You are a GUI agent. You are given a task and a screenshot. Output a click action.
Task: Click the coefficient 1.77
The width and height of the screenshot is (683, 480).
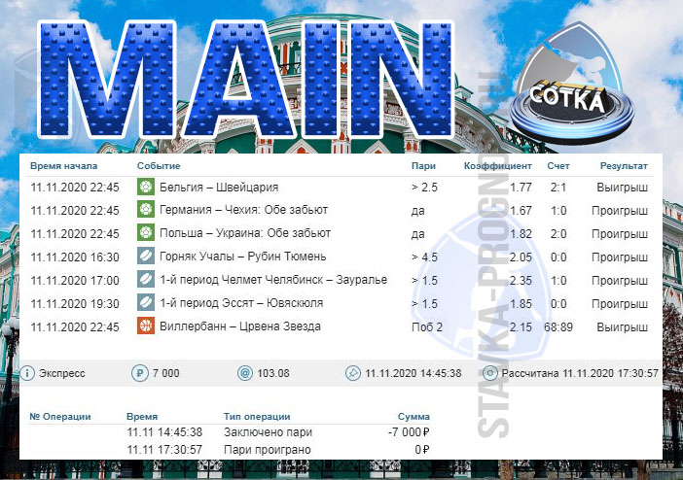point(521,188)
